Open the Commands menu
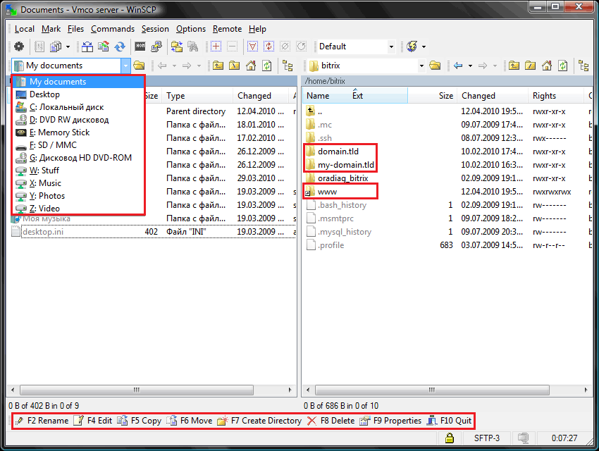The width and height of the screenshot is (599, 451). pyautogui.click(x=112, y=29)
